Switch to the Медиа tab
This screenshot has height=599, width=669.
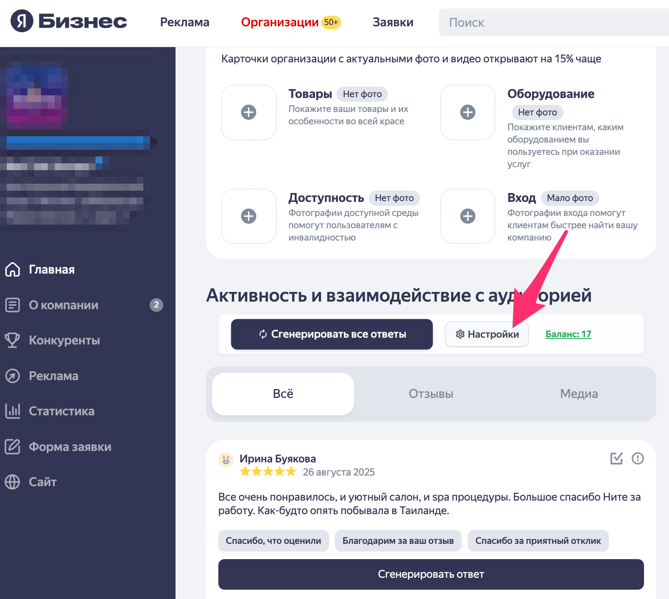[x=579, y=394]
